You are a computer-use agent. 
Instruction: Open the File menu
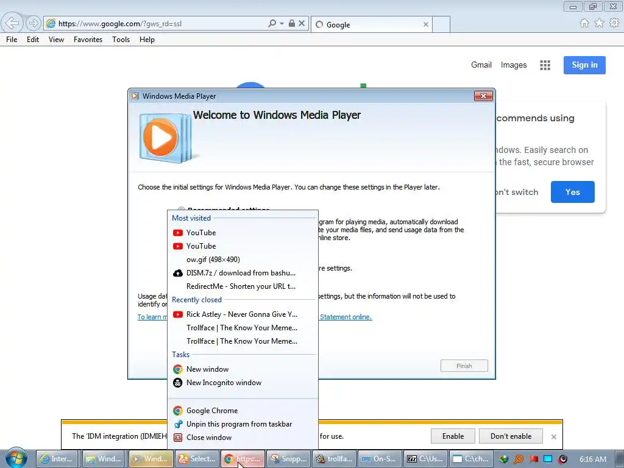[x=12, y=40]
